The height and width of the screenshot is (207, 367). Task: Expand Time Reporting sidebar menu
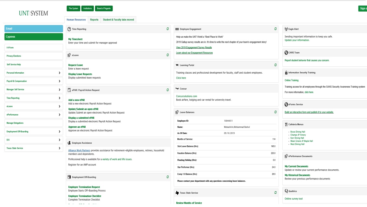[x=59, y=98]
